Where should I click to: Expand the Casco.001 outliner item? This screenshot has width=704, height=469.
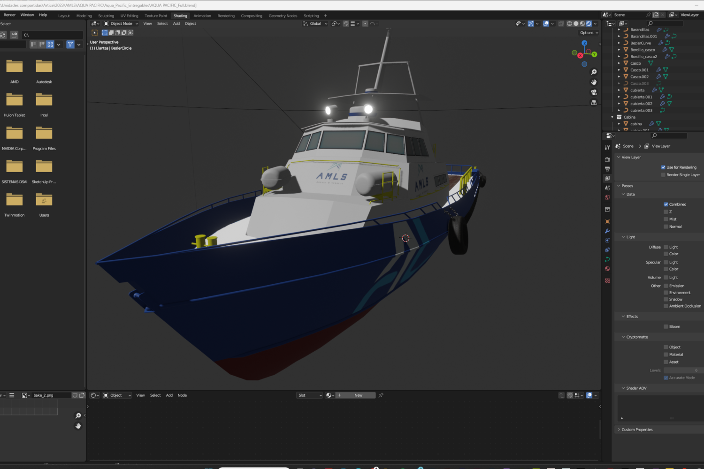(619, 70)
